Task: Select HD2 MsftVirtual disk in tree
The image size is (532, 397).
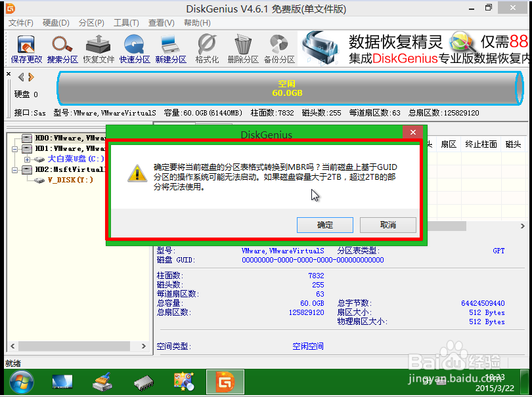Action: click(x=70, y=169)
